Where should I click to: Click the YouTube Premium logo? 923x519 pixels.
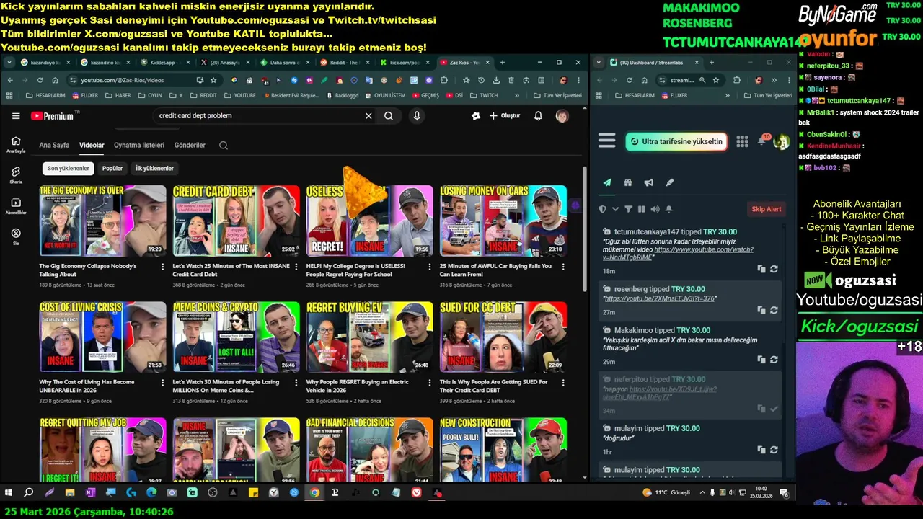(x=52, y=115)
